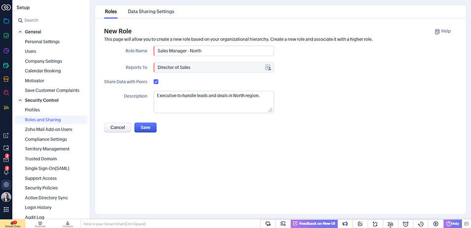
Task: Open Contacts tab in chat bar
Action: (x=68, y=224)
